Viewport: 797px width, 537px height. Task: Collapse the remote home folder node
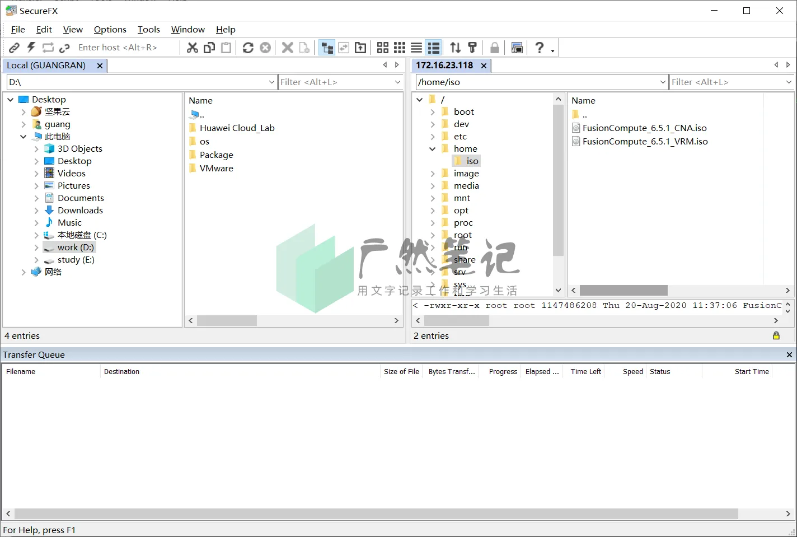pyautogui.click(x=432, y=149)
